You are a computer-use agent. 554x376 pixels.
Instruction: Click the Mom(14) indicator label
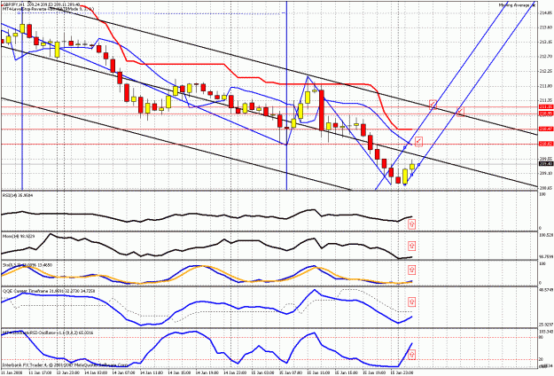(x=18, y=236)
